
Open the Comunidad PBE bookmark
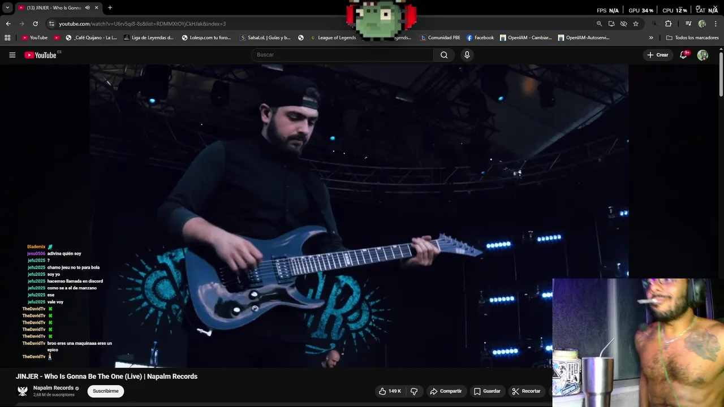coord(440,38)
